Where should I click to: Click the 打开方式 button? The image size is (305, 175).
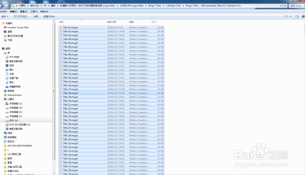21,16
